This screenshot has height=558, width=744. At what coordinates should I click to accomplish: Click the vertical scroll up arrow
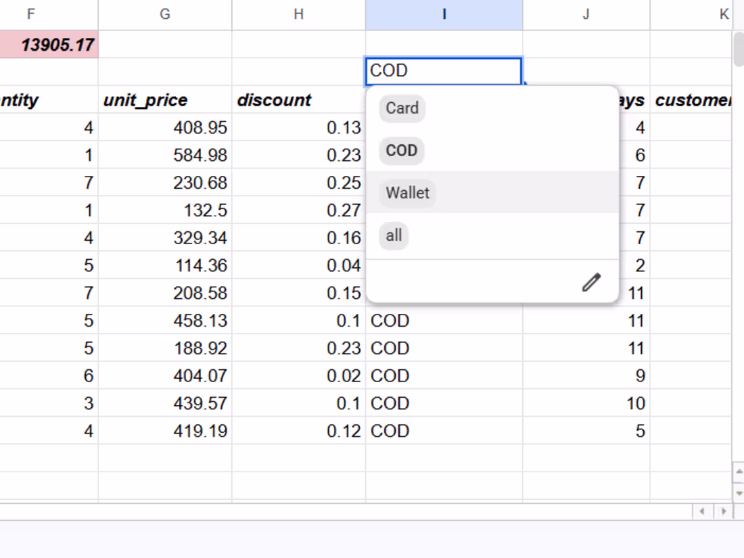[739, 472]
